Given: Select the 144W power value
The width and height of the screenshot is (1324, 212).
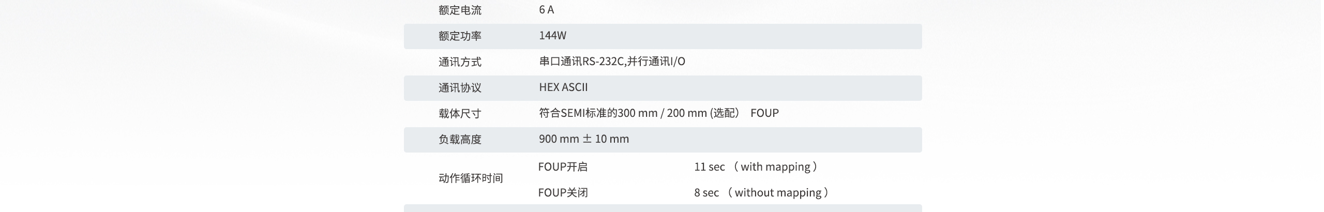Looking at the screenshot, I should click(x=552, y=36).
